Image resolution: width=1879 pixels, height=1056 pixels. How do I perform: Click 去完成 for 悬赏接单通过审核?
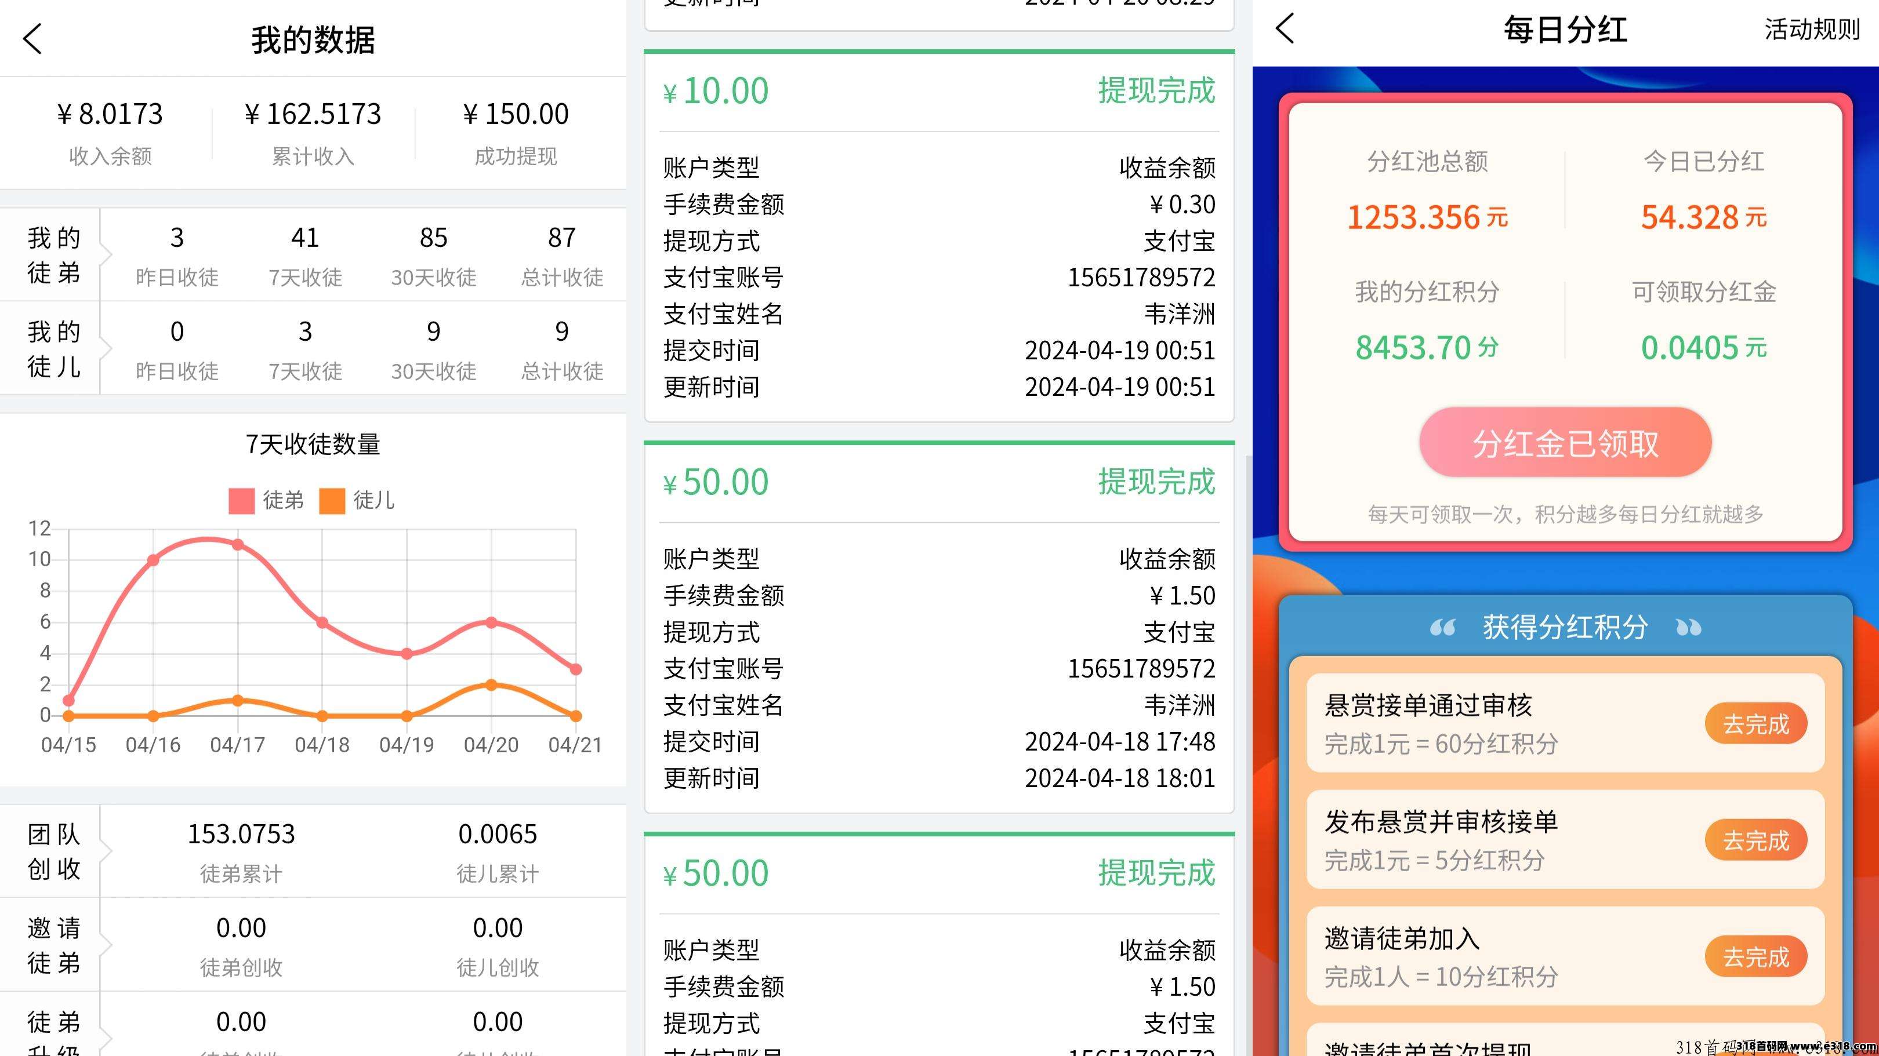point(1755,724)
